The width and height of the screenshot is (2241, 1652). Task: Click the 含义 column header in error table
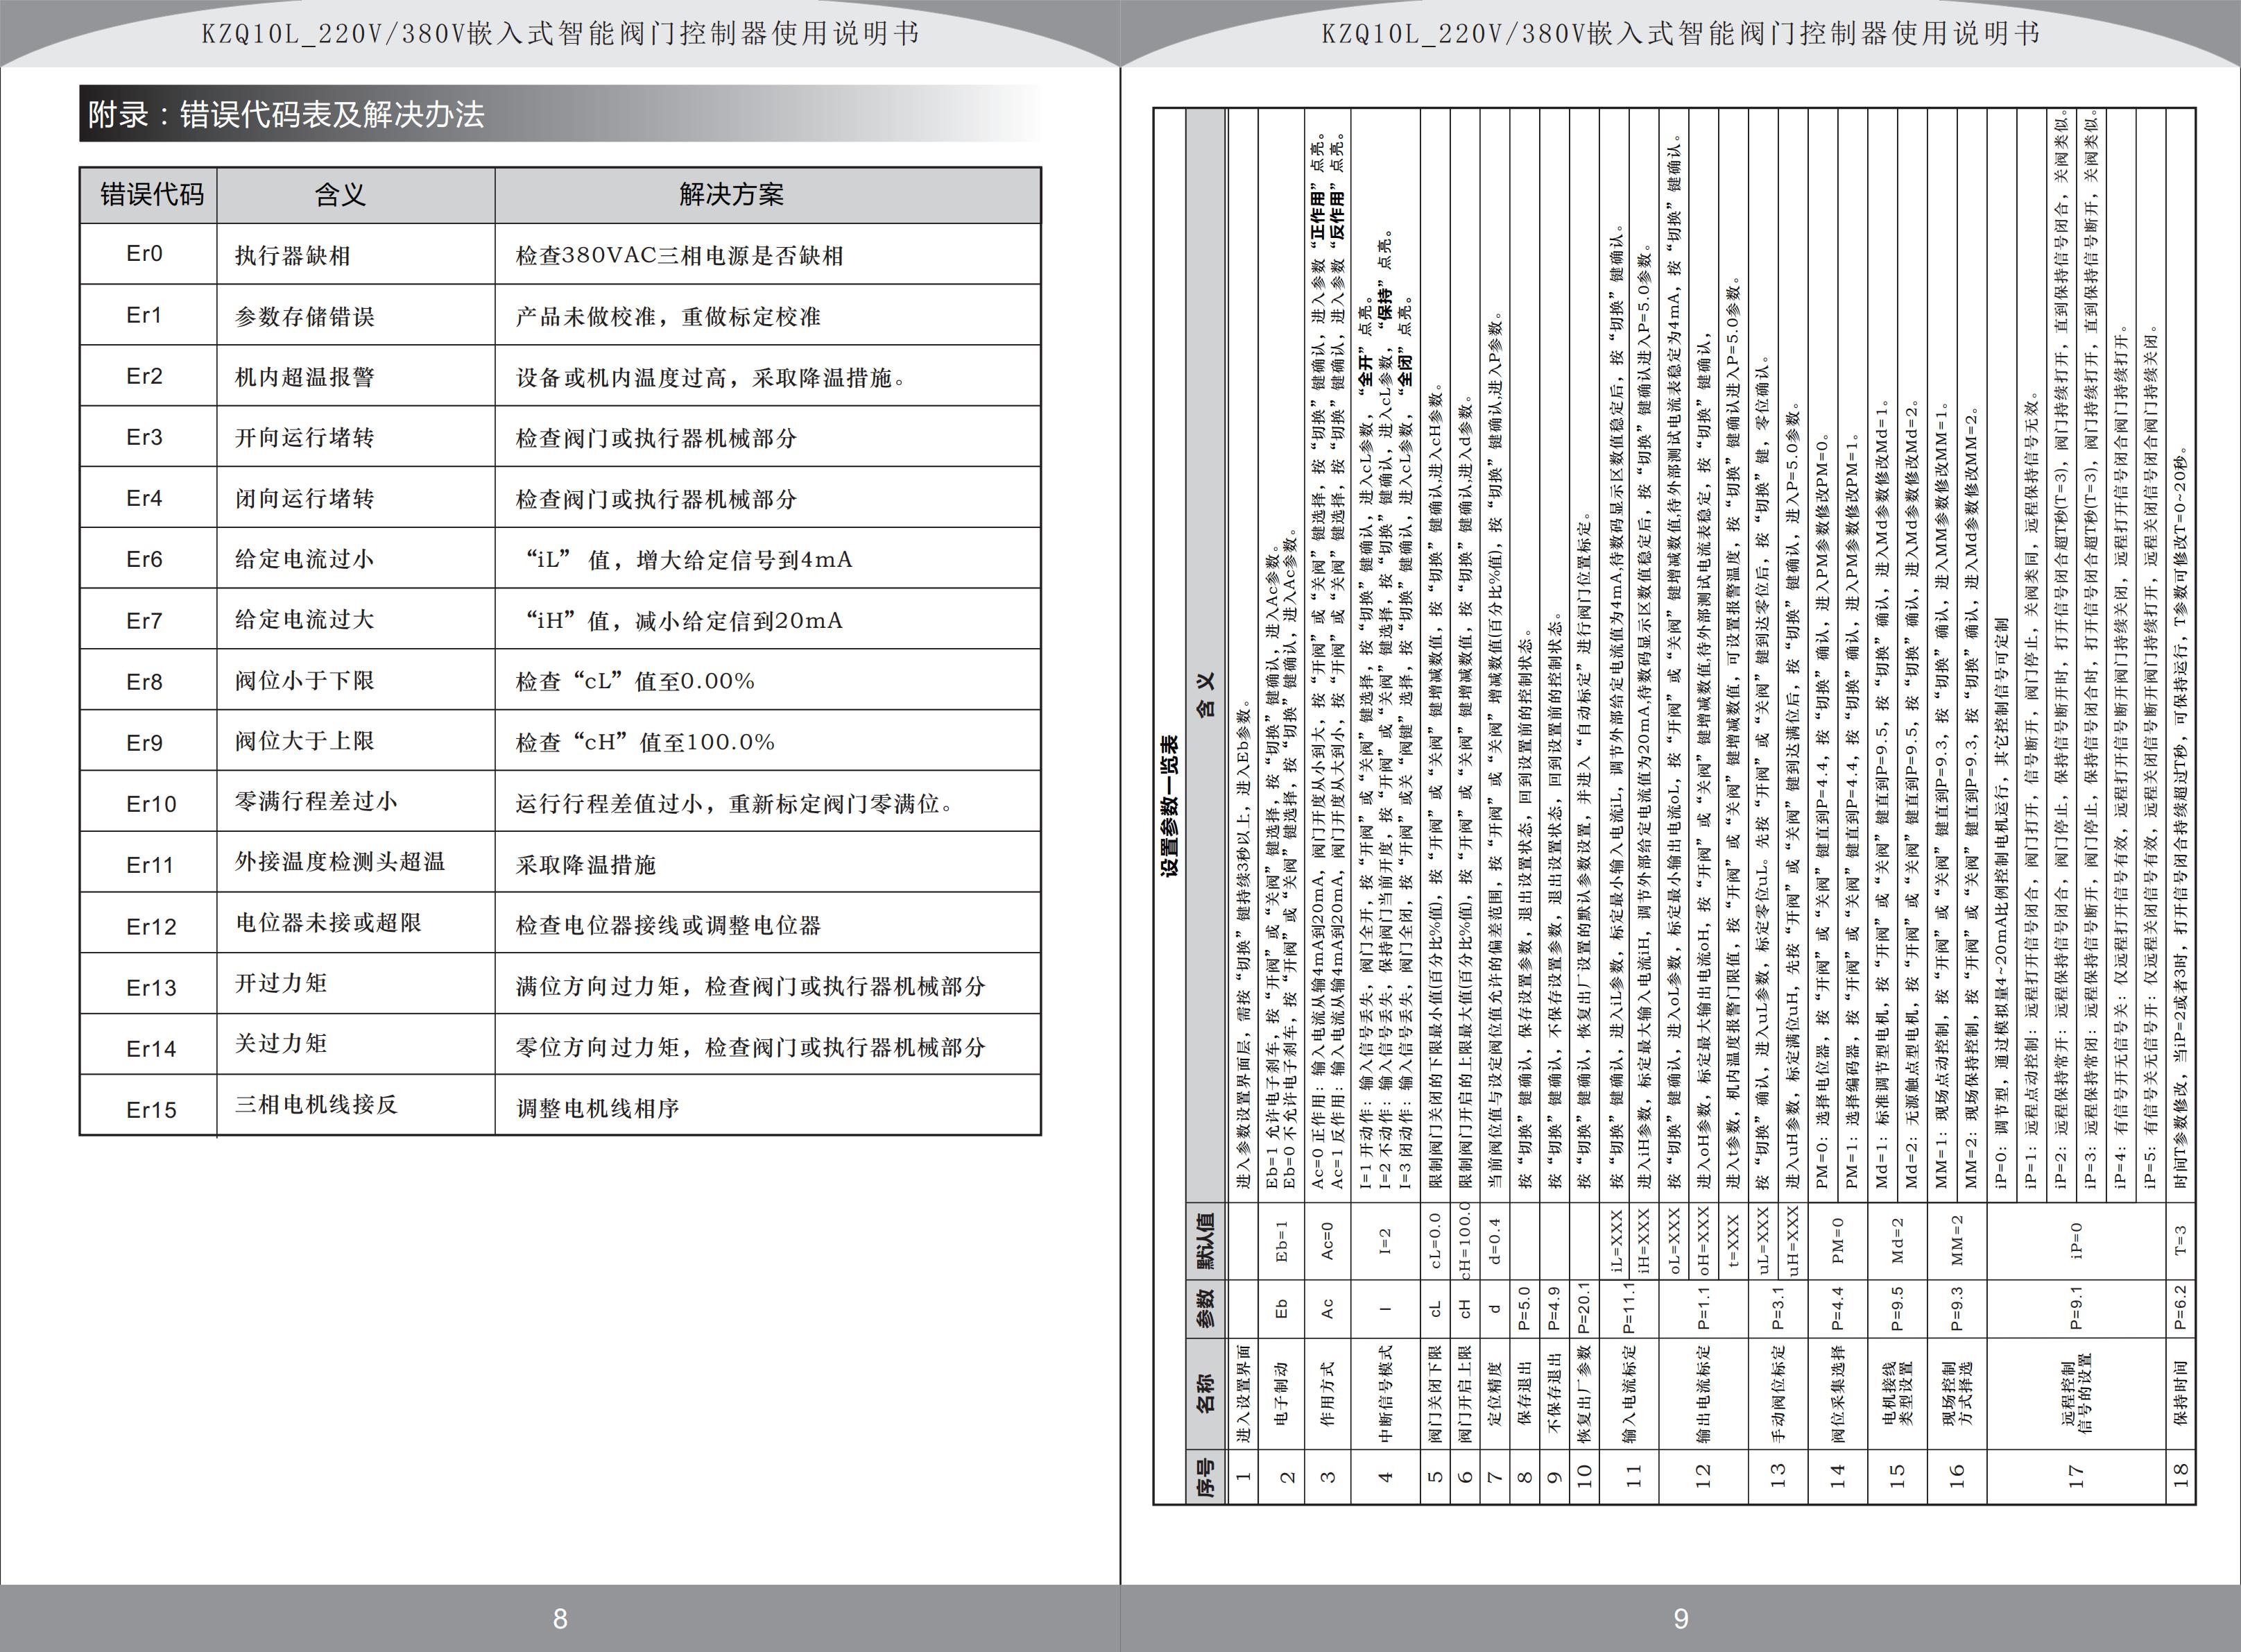340,195
